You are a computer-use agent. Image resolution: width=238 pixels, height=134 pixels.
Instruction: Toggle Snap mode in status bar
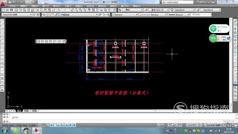[x=40, y=125]
